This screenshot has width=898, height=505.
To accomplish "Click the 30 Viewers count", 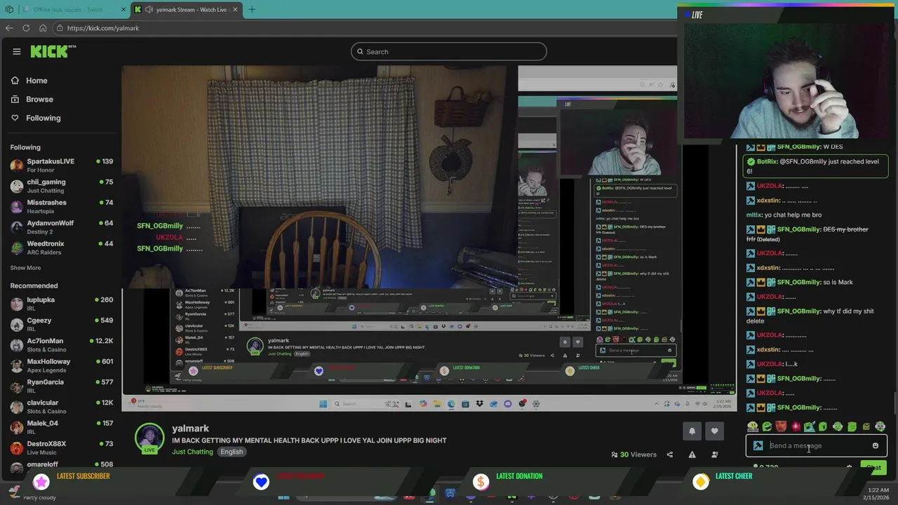I will pos(634,454).
